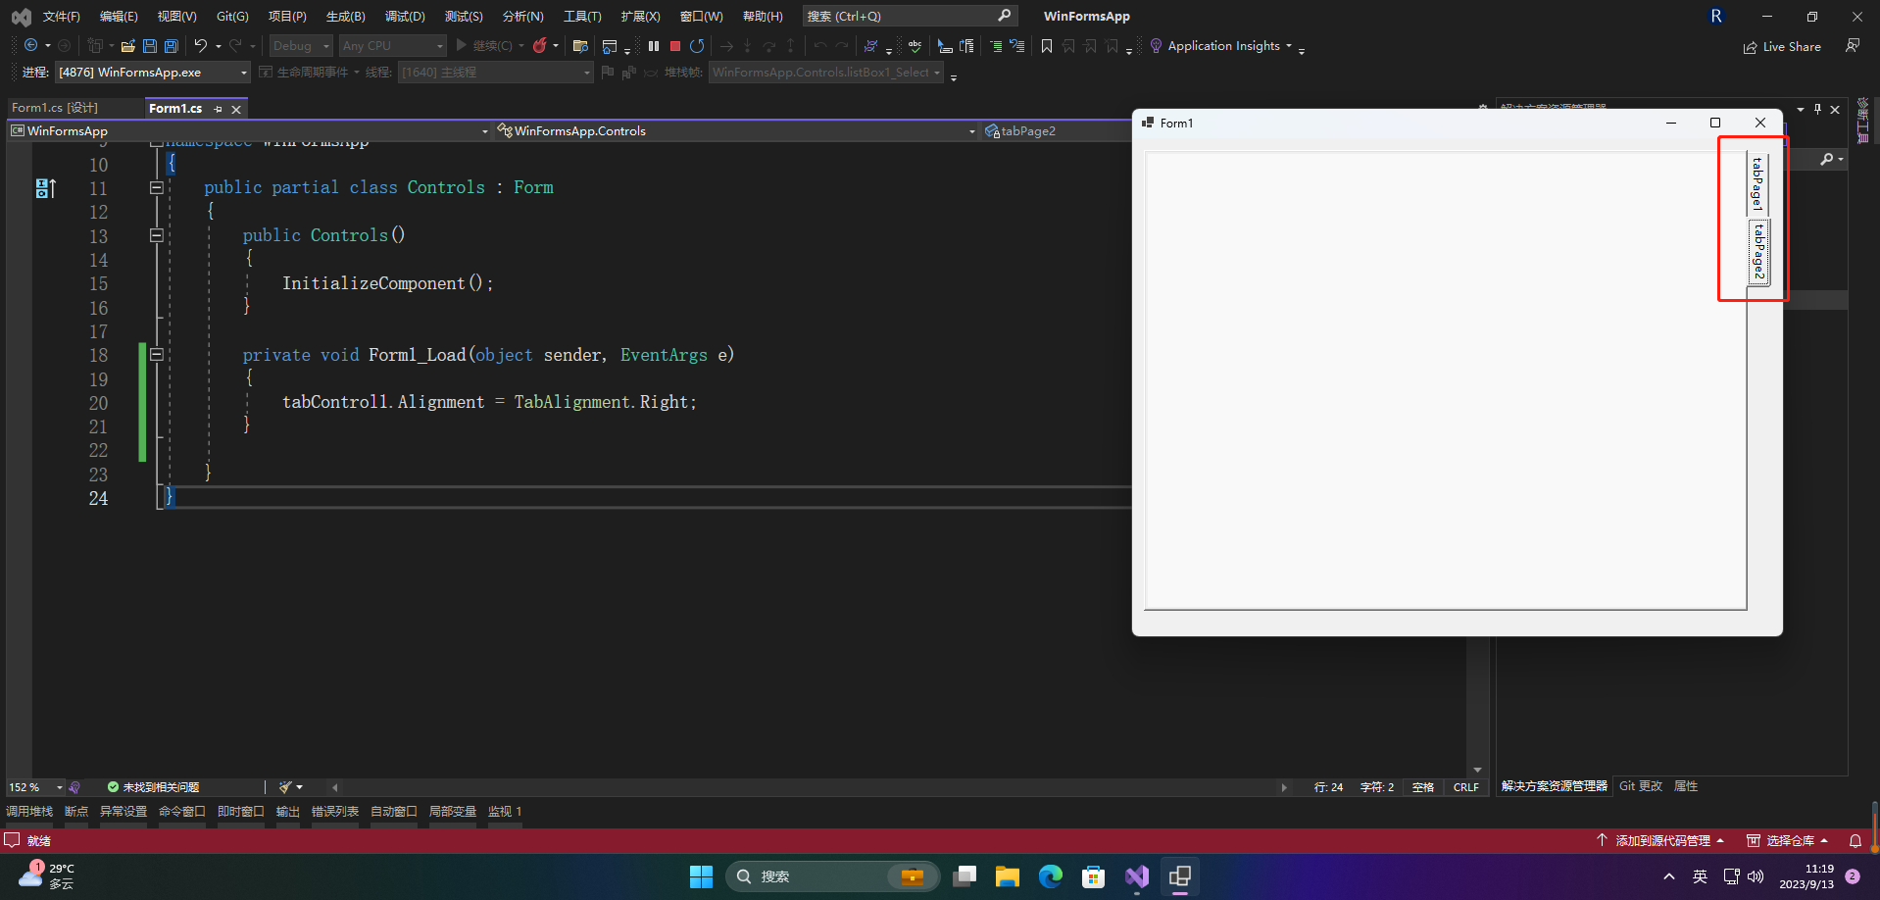
Task: Click the 继续(C) continue button
Action: pyautogui.click(x=484, y=45)
